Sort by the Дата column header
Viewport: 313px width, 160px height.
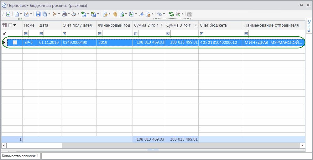click(x=49, y=25)
